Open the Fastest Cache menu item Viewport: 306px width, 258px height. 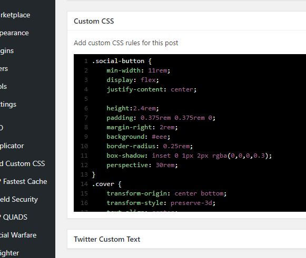pos(24,181)
